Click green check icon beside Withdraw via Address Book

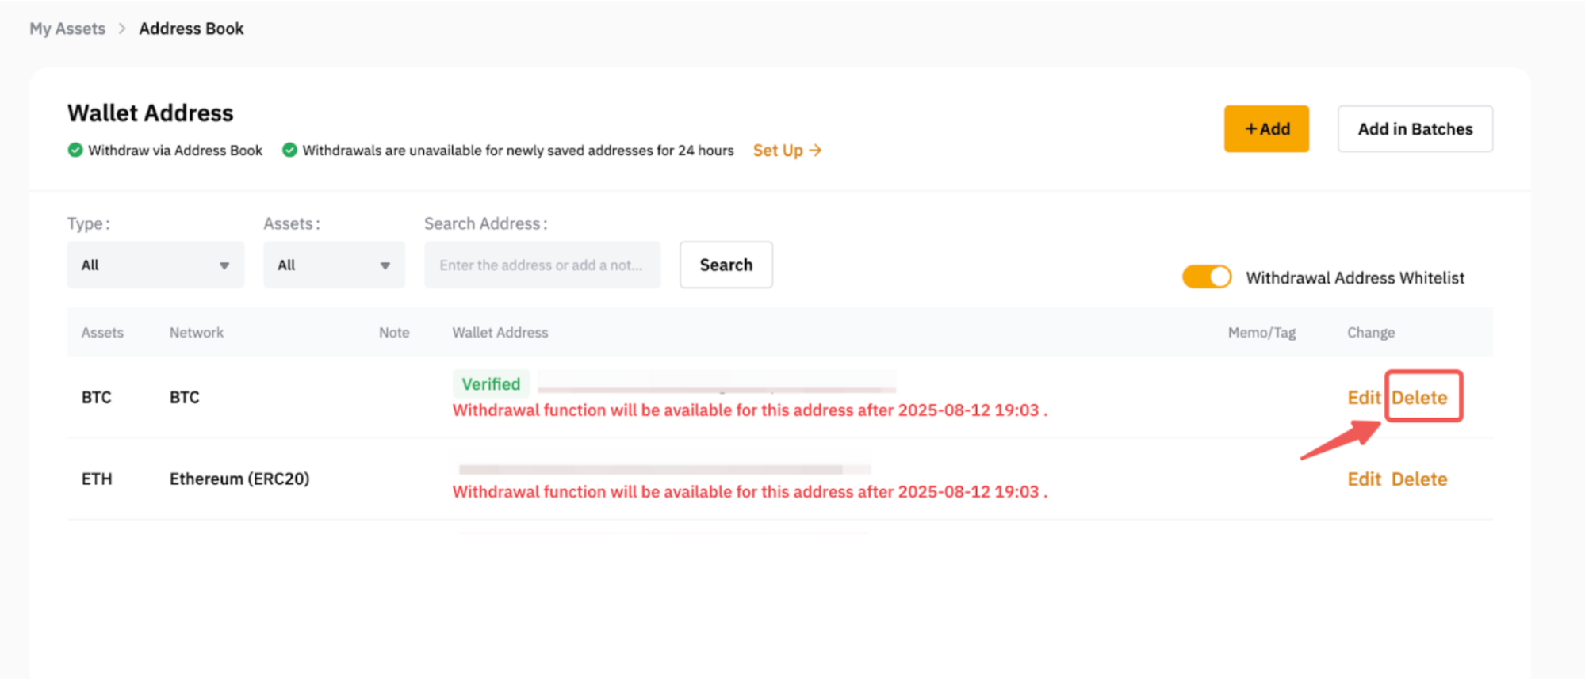coord(75,150)
